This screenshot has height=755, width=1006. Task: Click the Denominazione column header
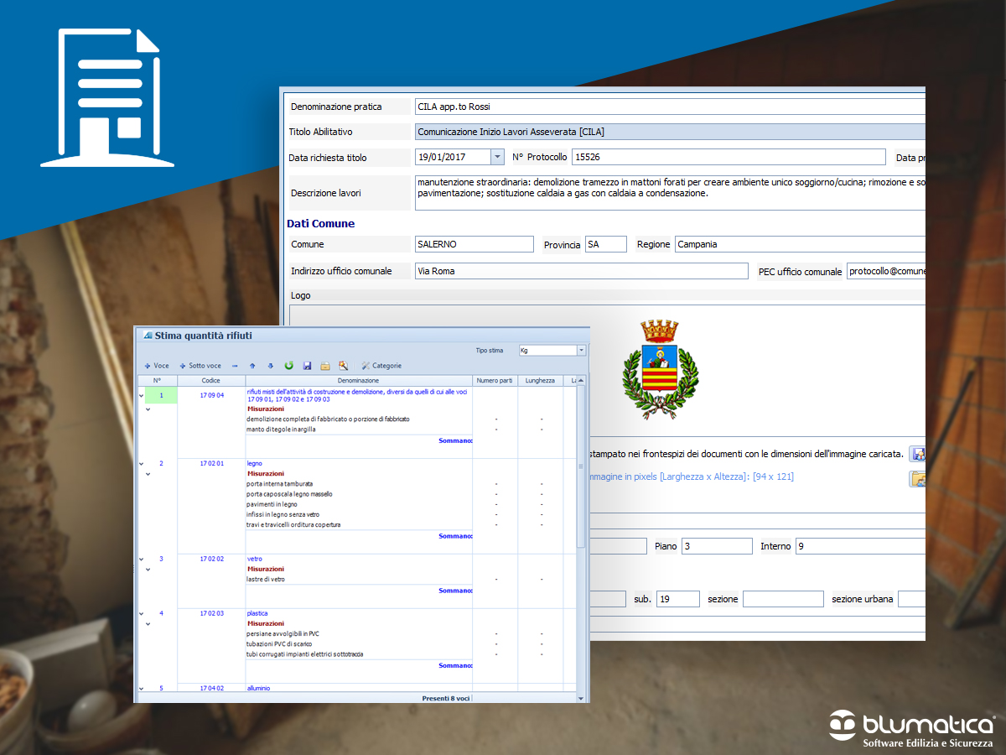click(x=359, y=380)
